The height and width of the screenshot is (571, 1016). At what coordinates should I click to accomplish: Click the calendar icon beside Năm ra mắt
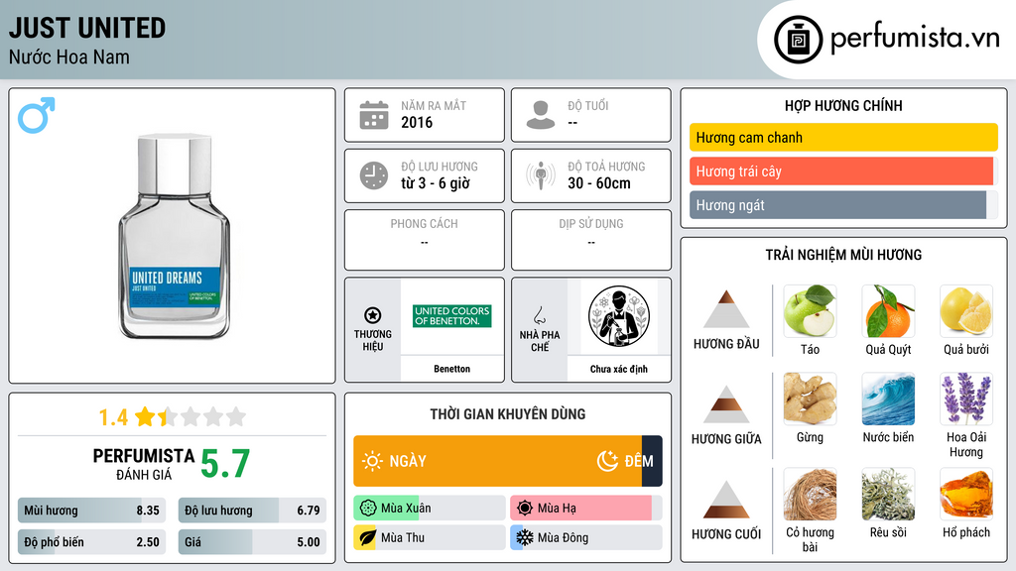point(374,115)
